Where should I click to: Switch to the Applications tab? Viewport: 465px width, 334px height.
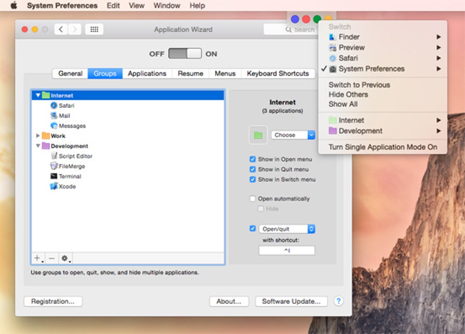pos(147,73)
